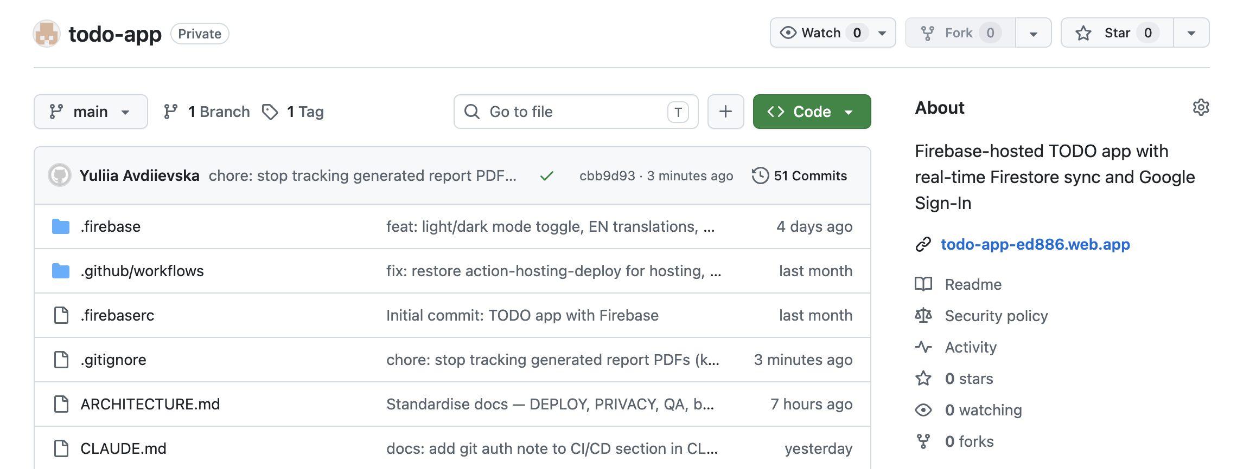Open the green Code dropdown

pos(812,112)
